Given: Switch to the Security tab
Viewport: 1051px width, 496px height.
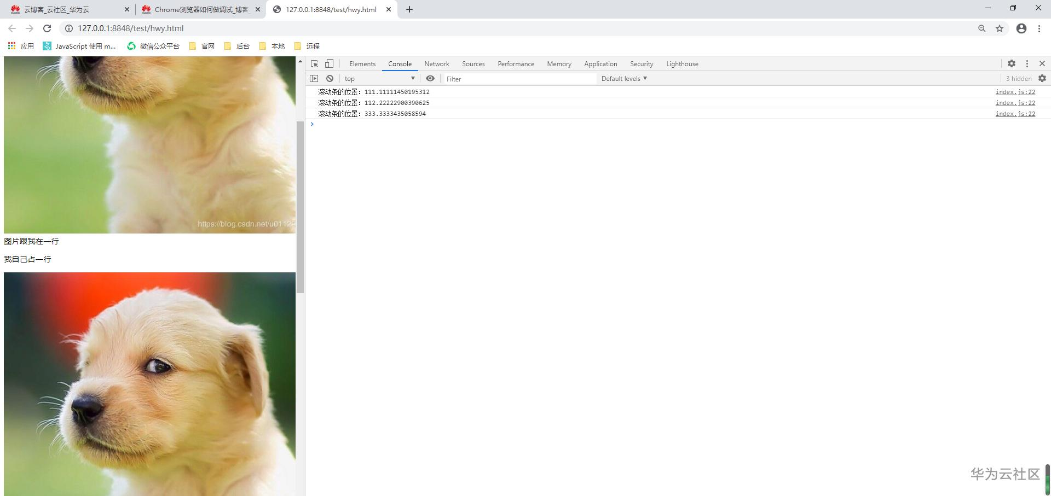Looking at the screenshot, I should coord(642,64).
